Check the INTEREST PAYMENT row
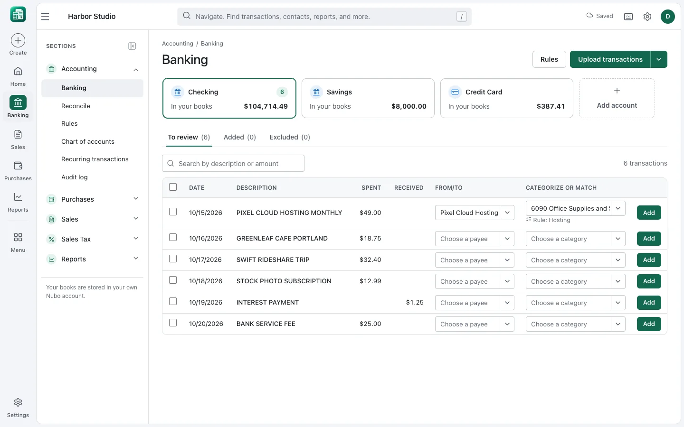684x427 pixels. click(173, 301)
